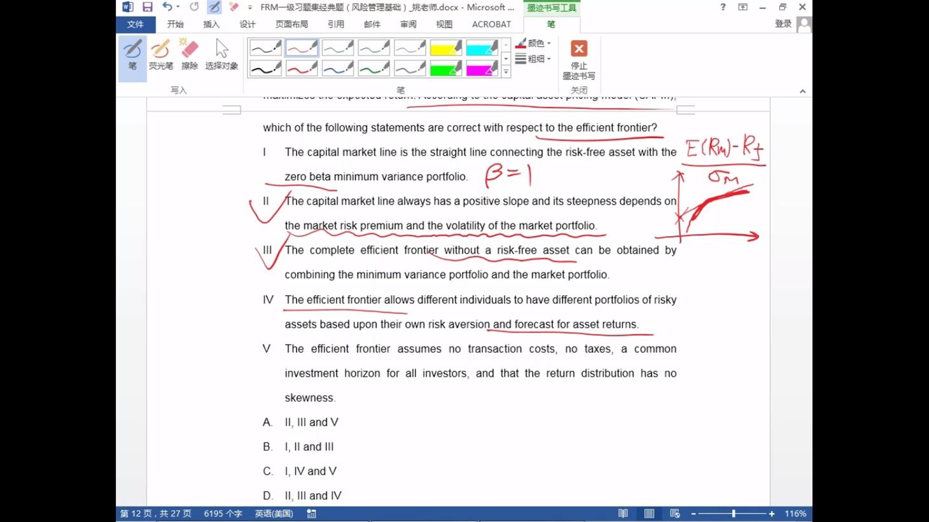The image size is (929, 522).
Task: Expand the pen gallery More arrow
Action: [506, 72]
